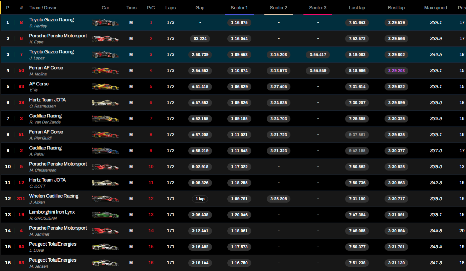The image size is (466, 271).
Task: Click the Ferrari car thumbnail for M. Molina
Action: (105, 71)
